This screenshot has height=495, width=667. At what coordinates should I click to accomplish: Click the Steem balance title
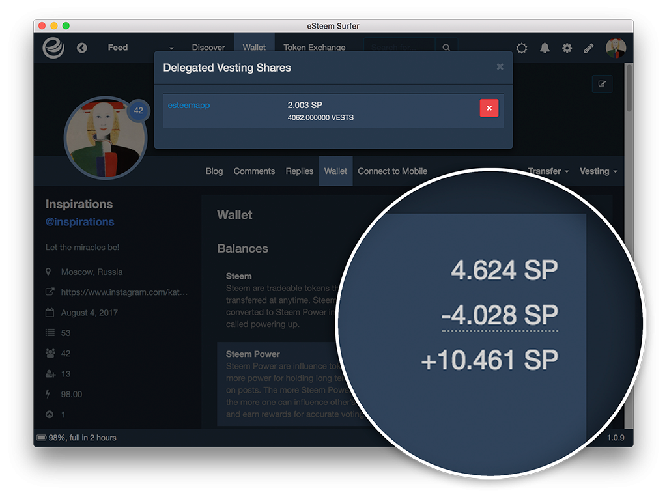tap(238, 276)
